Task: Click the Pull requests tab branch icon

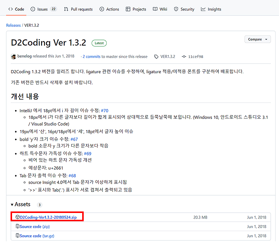Action: [66, 9]
